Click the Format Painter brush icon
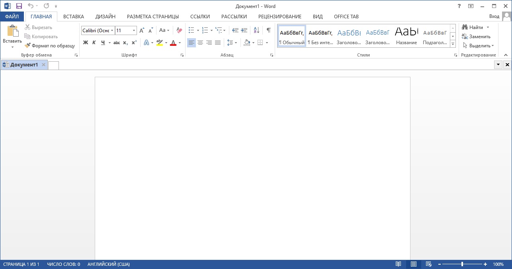This screenshot has height=269, width=512. pos(27,46)
